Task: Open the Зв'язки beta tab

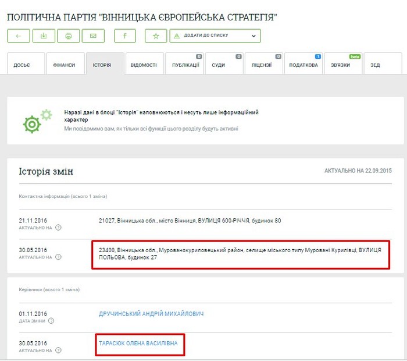Action: [x=343, y=63]
